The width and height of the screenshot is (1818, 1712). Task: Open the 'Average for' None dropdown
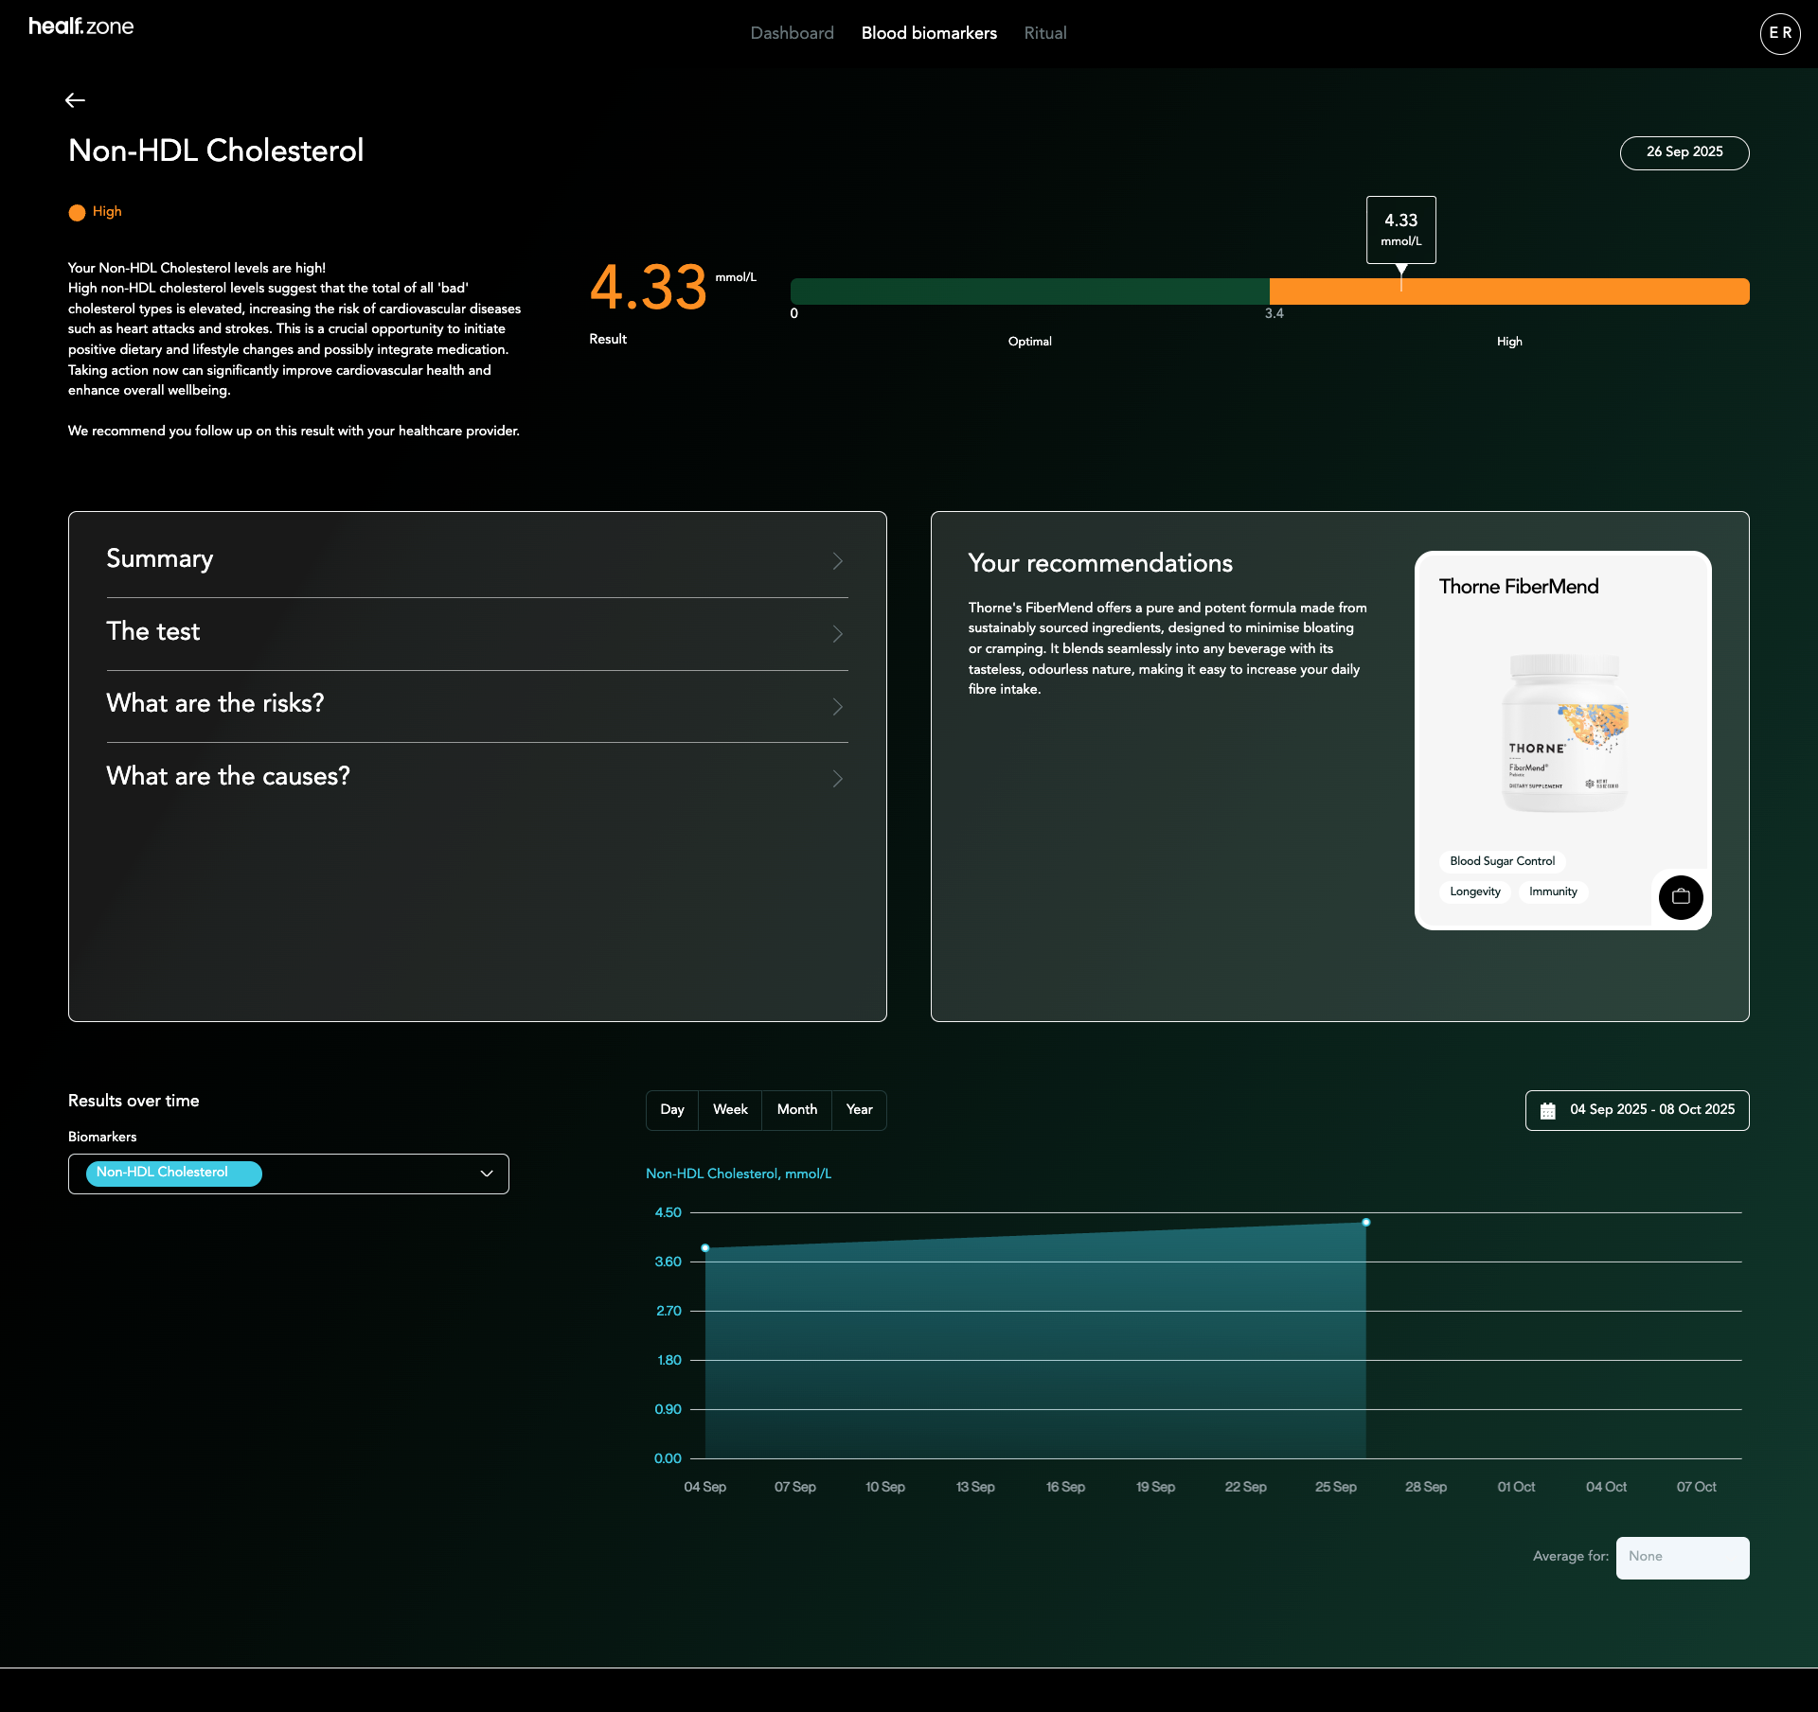coord(1682,1558)
